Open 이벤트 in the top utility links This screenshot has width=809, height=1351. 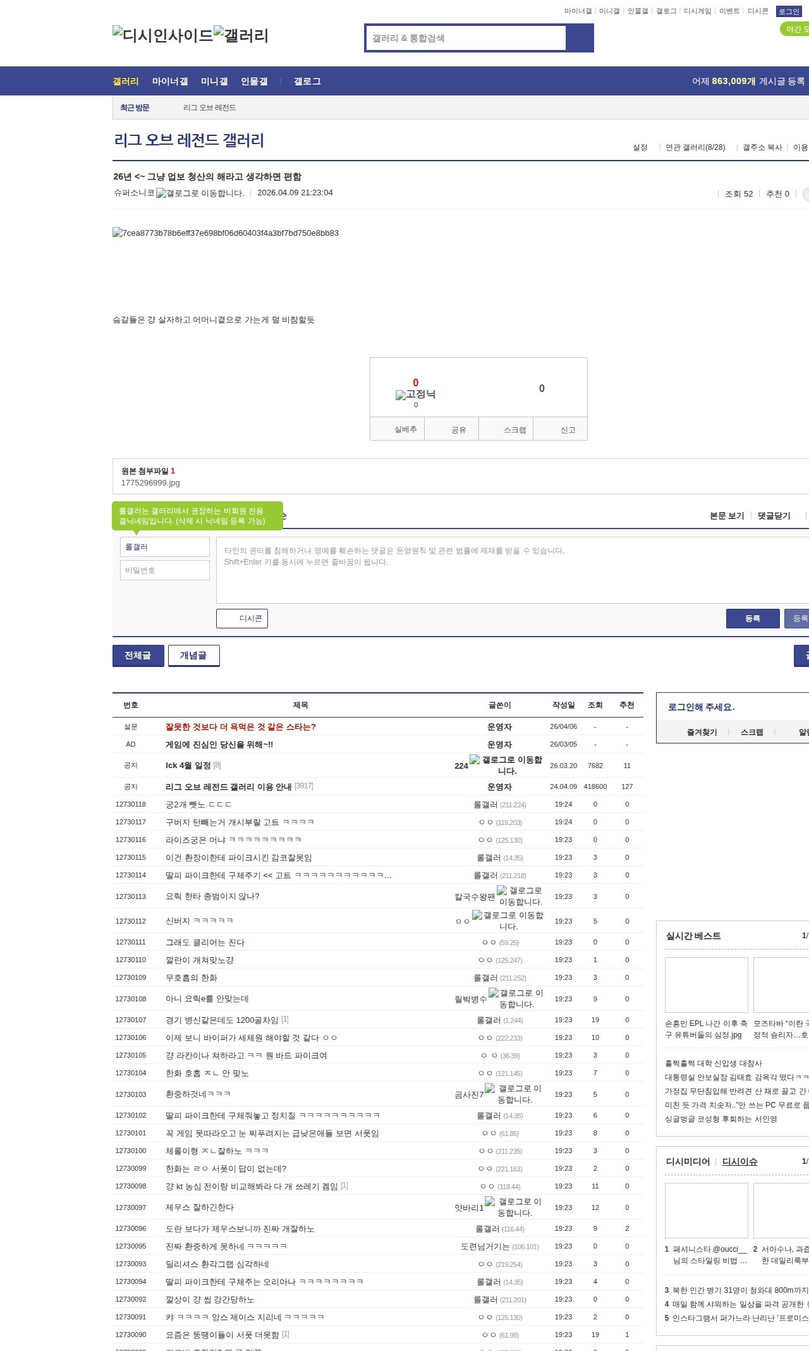(729, 11)
